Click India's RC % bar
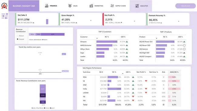This screenshot has height=111, width=197. pos(114,89)
